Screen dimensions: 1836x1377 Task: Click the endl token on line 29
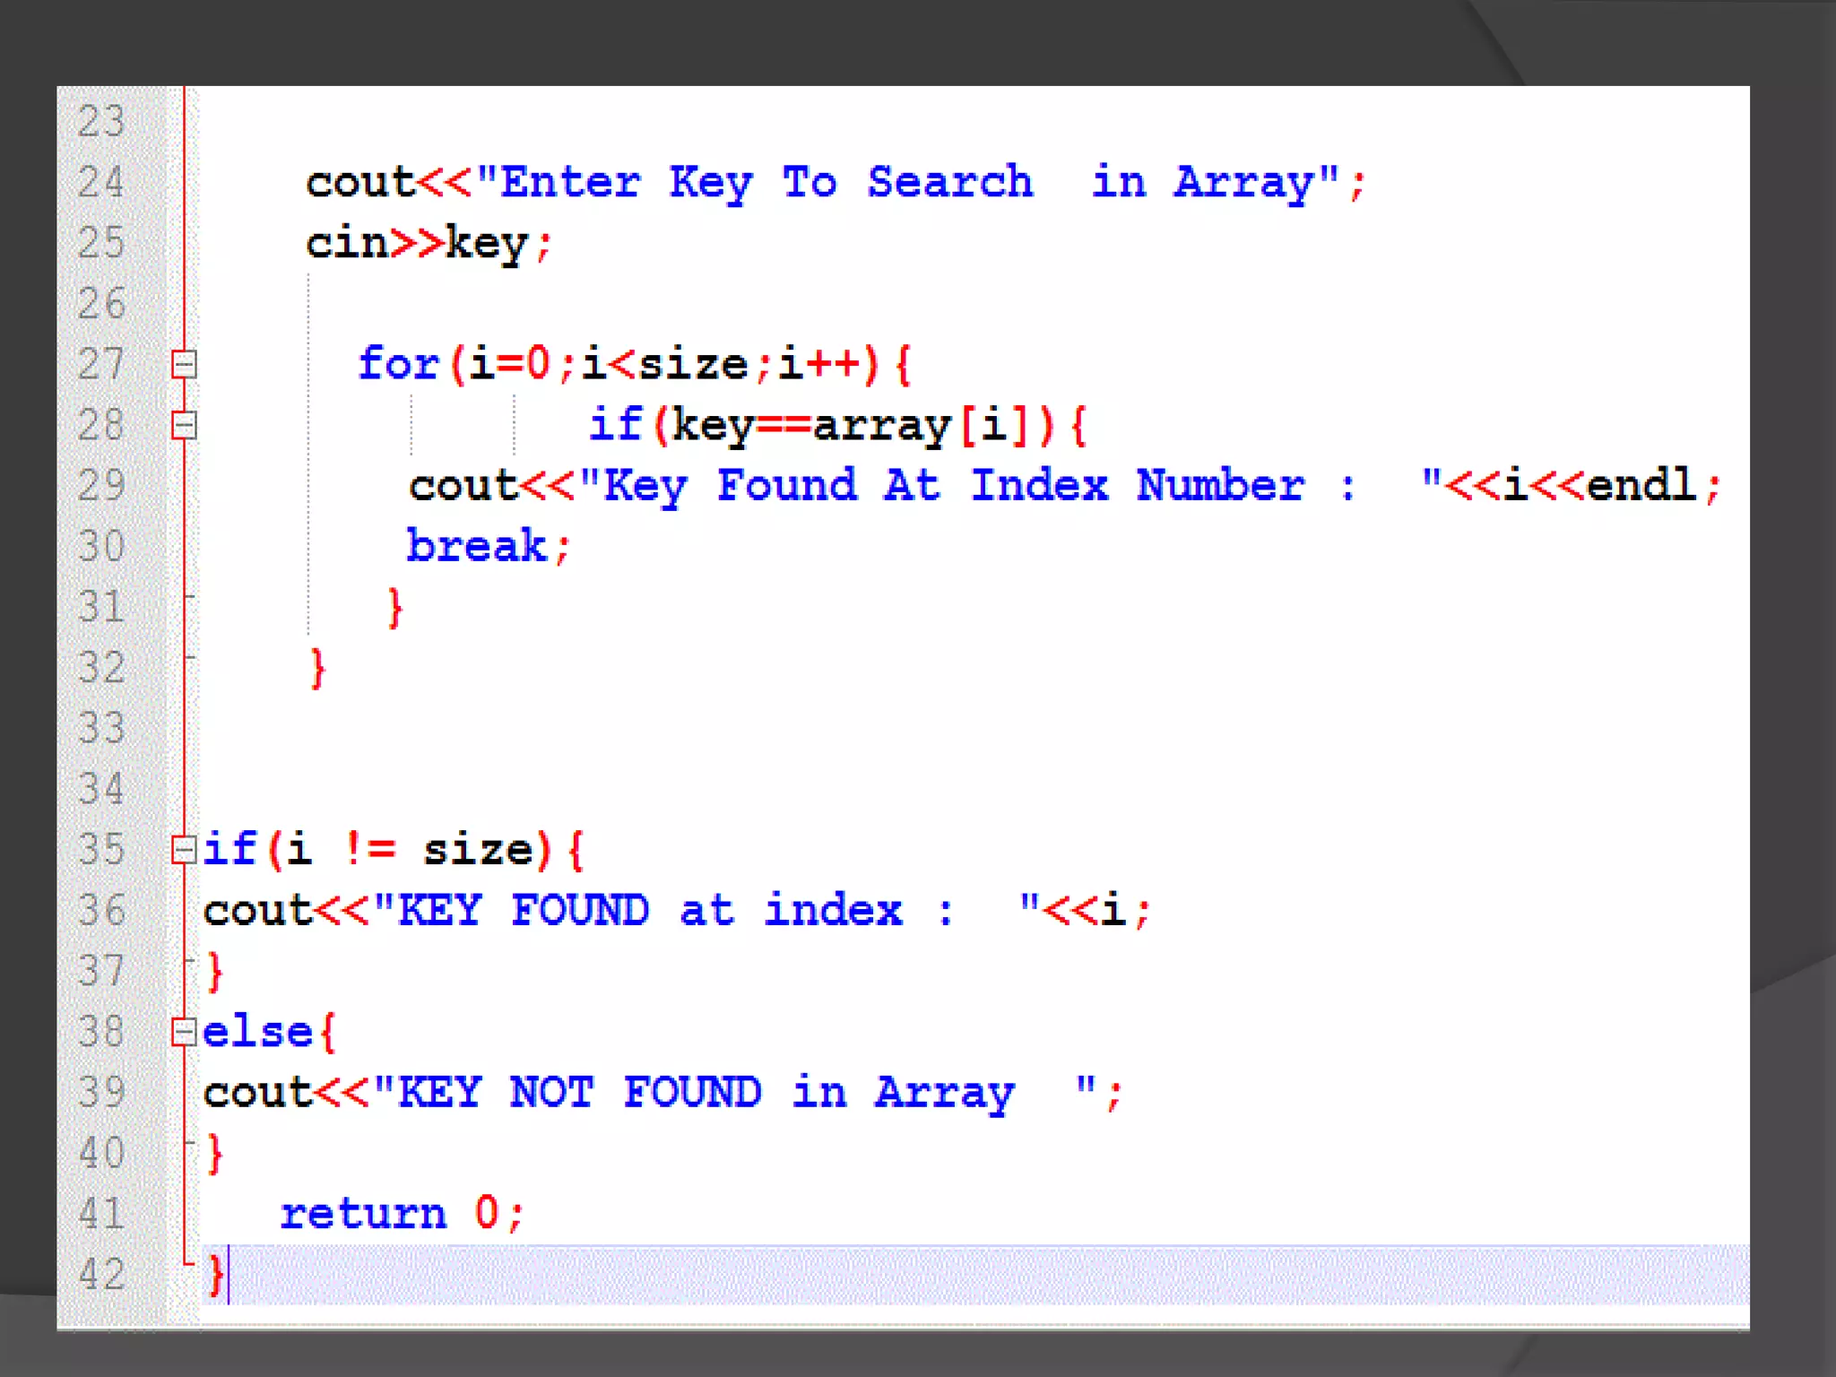(1641, 486)
